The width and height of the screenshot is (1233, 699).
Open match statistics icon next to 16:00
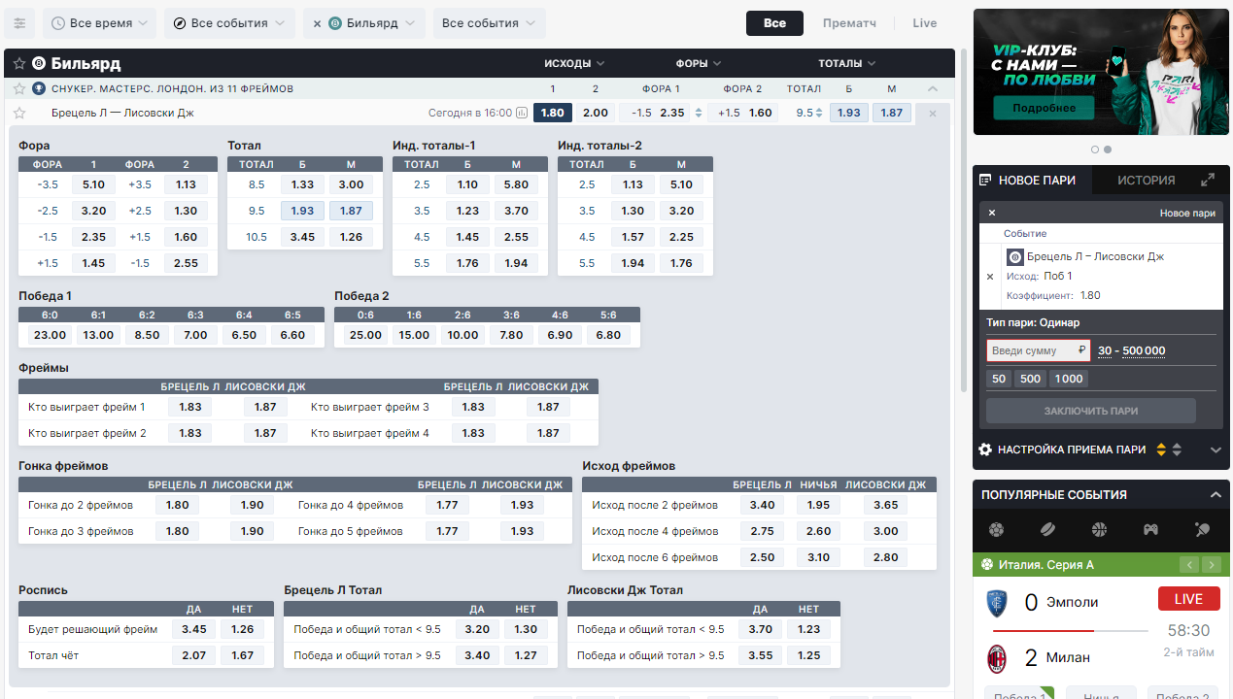pos(523,113)
